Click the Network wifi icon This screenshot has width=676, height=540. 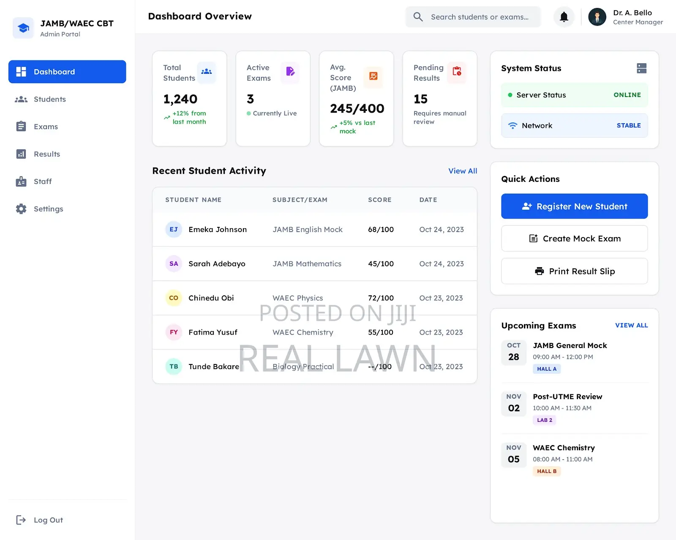[x=512, y=125]
